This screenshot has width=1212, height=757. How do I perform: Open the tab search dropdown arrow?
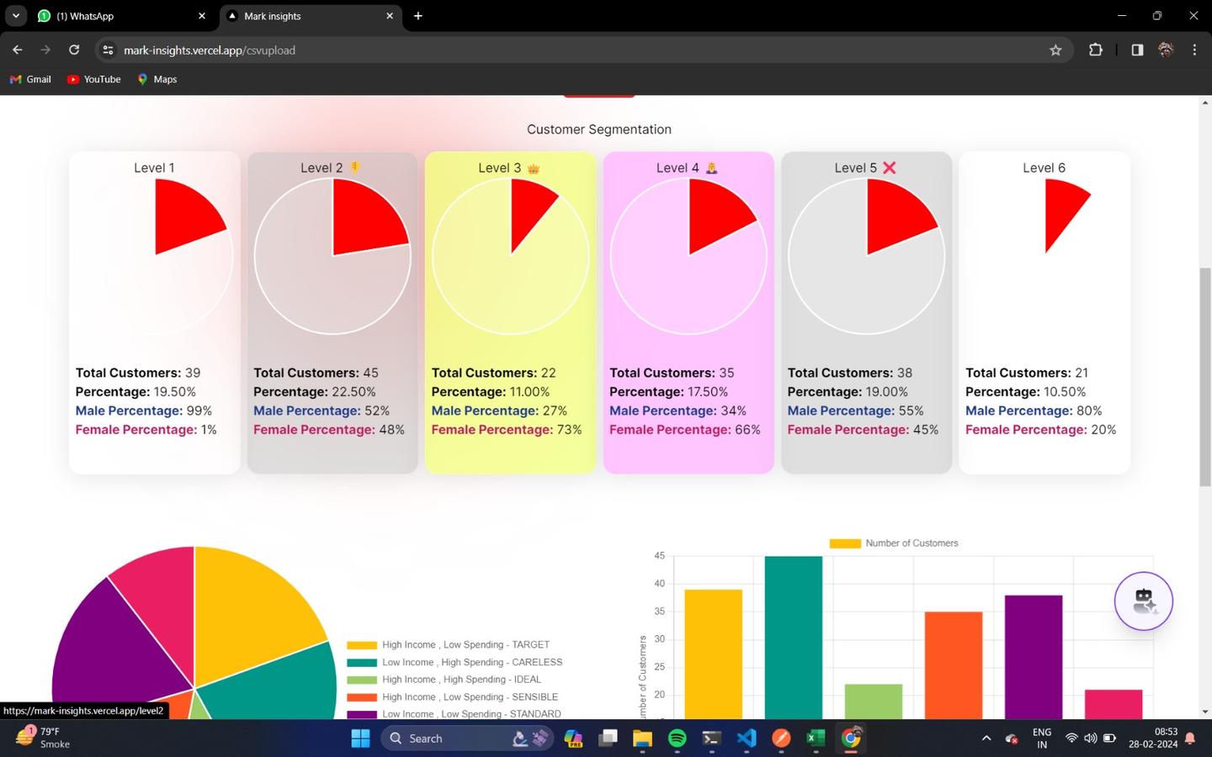(x=16, y=15)
